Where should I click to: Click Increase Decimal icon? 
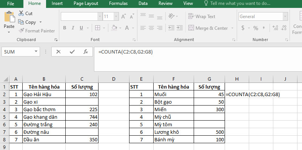point(276,28)
